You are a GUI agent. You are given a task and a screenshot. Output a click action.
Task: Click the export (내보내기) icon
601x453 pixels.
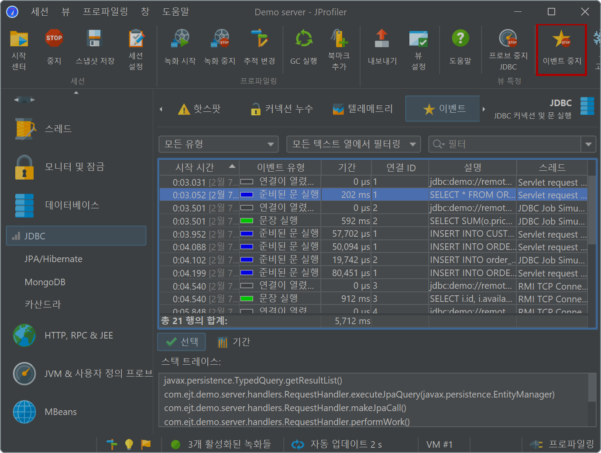(382, 38)
